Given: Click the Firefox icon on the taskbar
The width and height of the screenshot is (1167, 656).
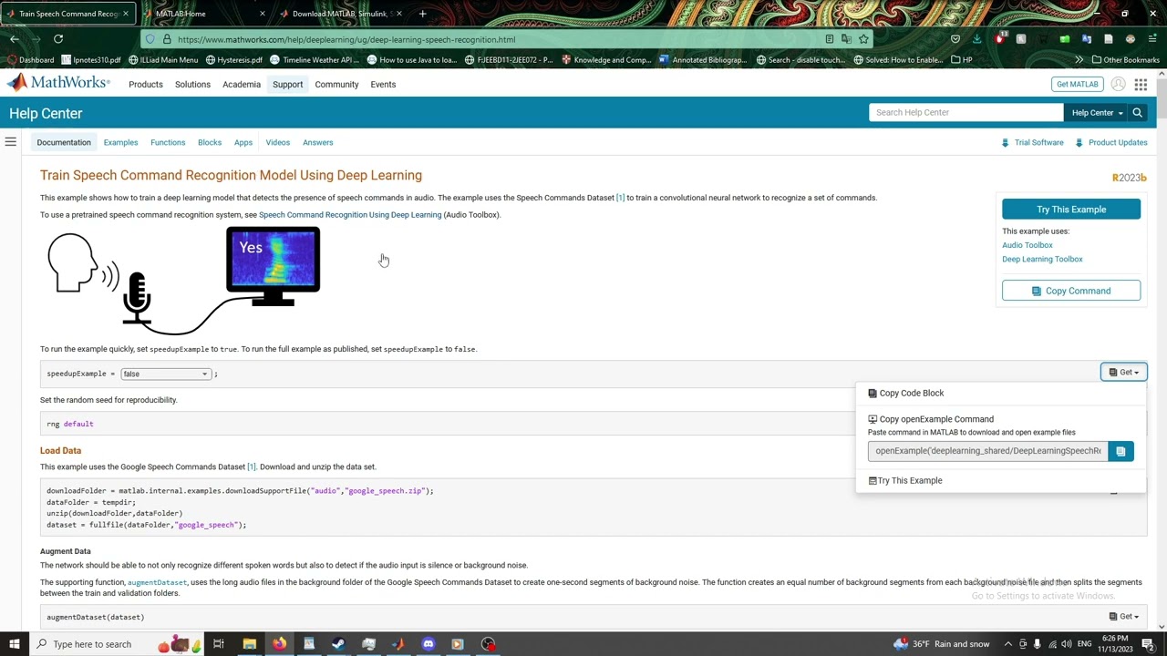Looking at the screenshot, I should 279,644.
